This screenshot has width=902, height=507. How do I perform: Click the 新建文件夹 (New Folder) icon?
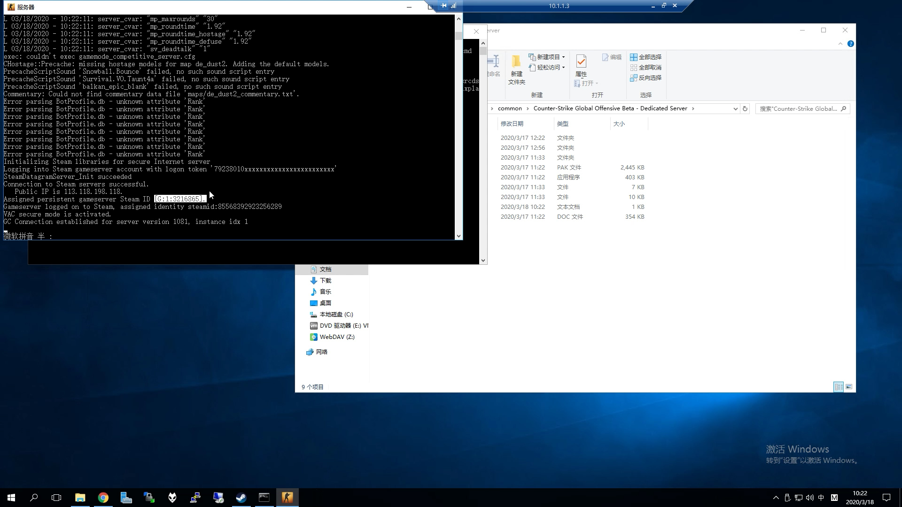point(516,69)
